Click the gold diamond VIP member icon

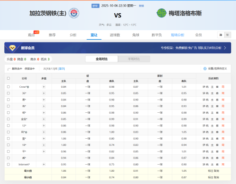click(12, 48)
